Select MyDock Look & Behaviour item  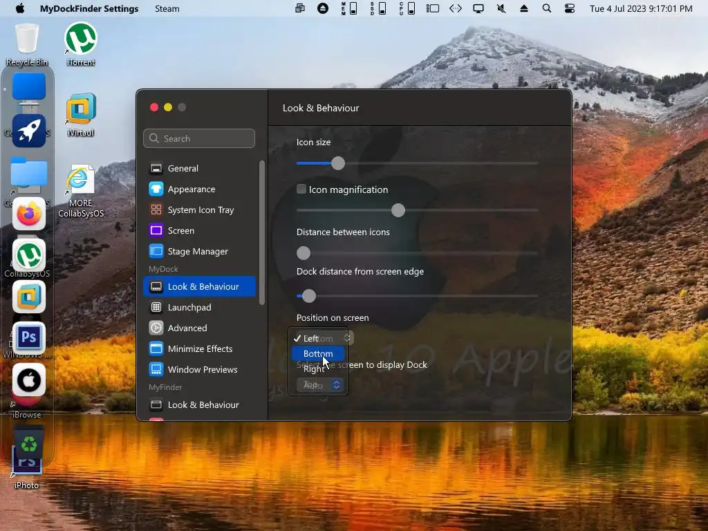(x=199, y=287)
